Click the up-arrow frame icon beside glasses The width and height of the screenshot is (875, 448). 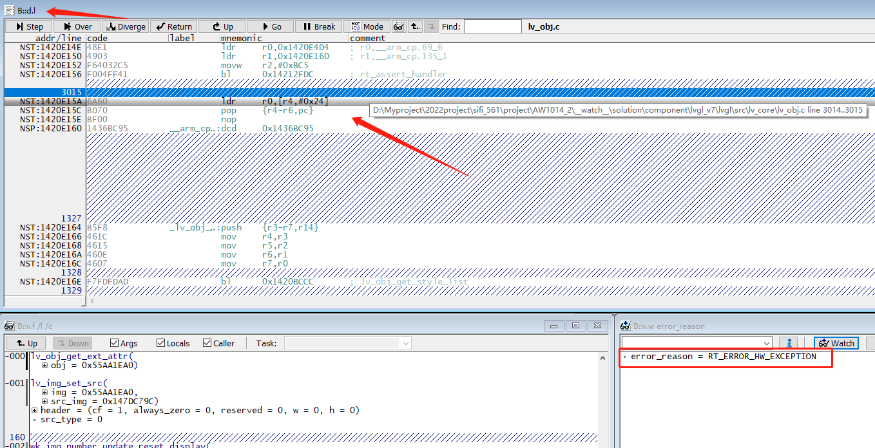(x=415, y=26)
